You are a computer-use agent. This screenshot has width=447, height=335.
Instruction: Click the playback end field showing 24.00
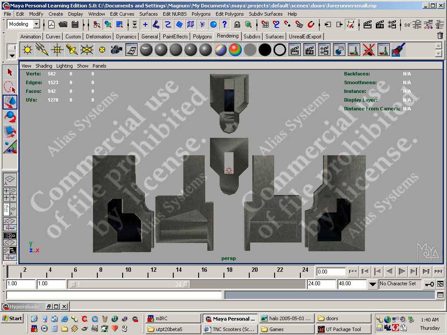point(322,284)
